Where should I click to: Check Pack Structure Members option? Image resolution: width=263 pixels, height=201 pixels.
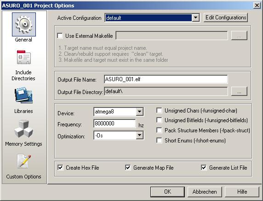pyautogui.click(x=159, y=130)
